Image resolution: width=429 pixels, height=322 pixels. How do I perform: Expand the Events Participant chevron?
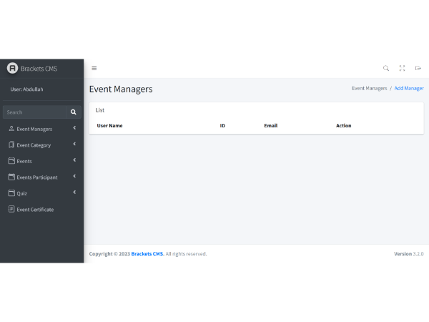tap(74, 176)
